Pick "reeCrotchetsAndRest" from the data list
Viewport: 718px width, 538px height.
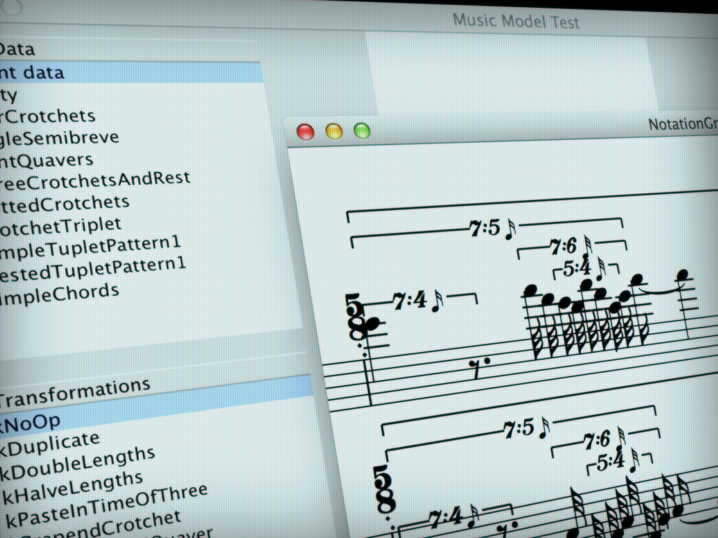point(95,179)
